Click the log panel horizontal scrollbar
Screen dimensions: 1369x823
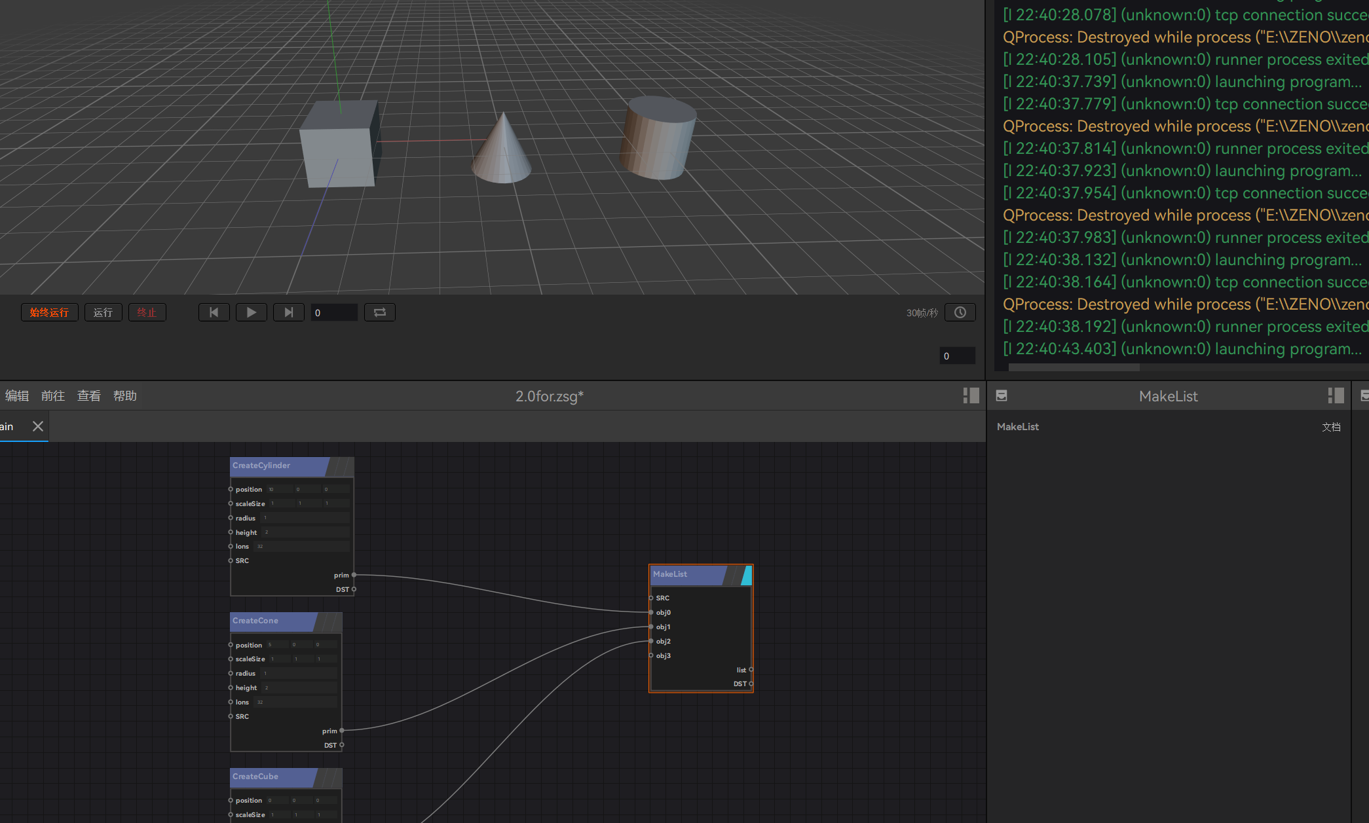pyautogui.click(x=1074, y=367)
